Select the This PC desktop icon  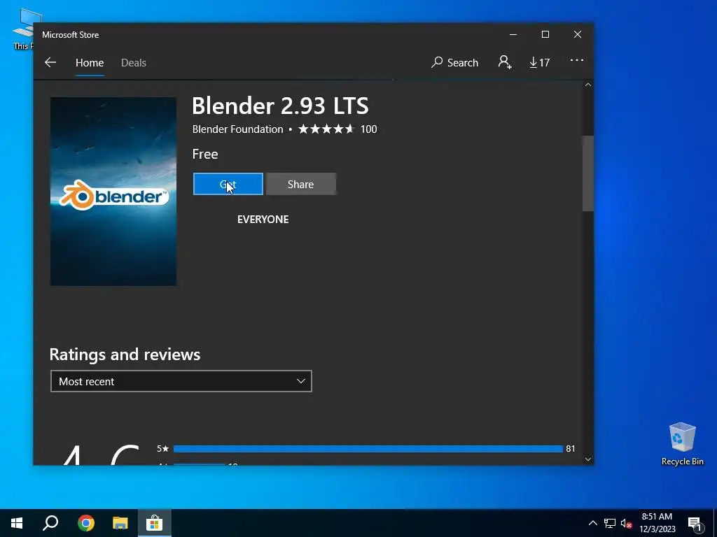click(x=23, y=29)
